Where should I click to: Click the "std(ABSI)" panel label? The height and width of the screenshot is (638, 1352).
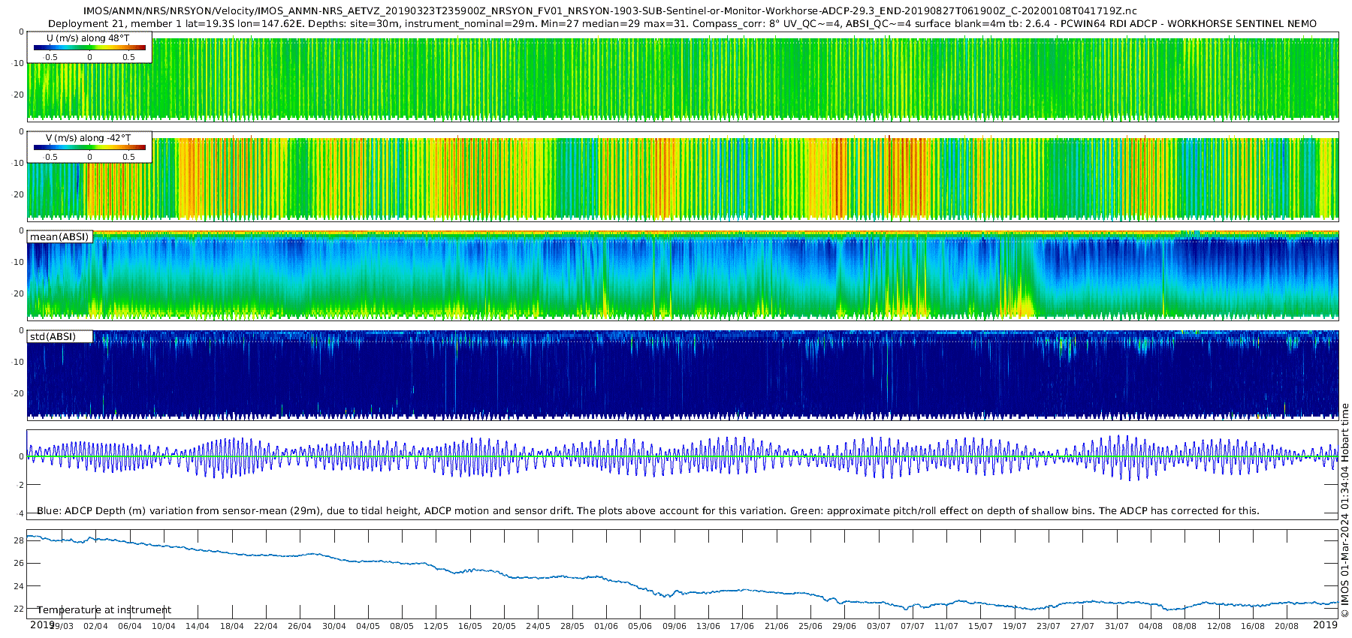(53, 336)
